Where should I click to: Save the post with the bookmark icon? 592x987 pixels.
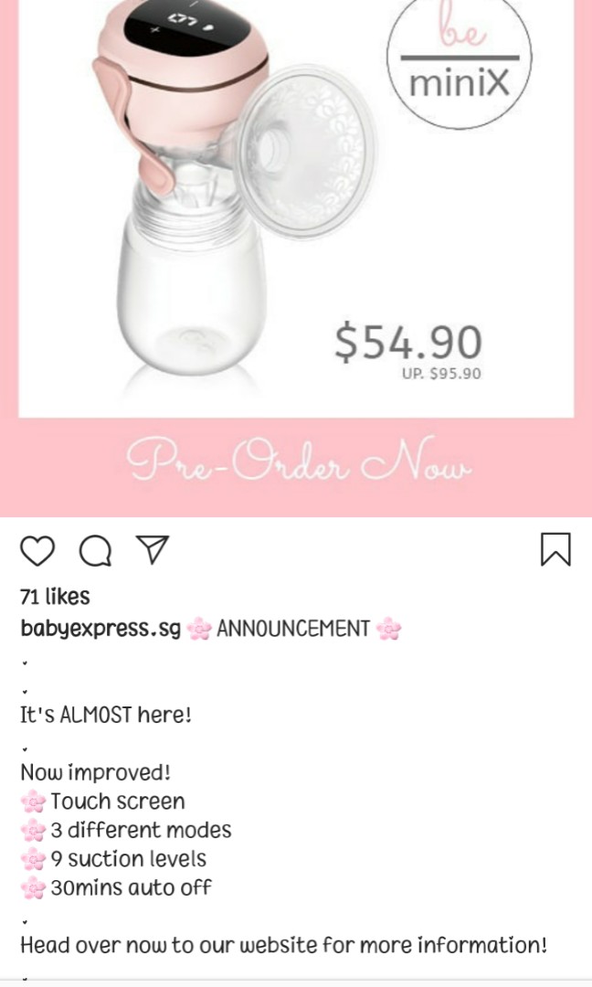(555, 549)
